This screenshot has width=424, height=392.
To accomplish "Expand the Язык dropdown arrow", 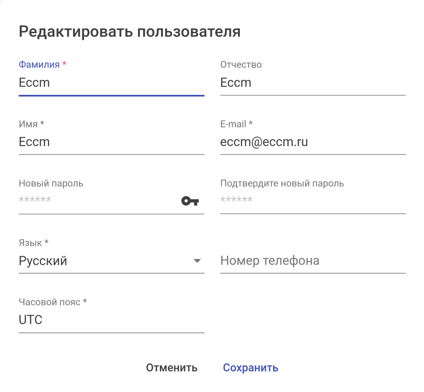I will [x=197, y=261].
